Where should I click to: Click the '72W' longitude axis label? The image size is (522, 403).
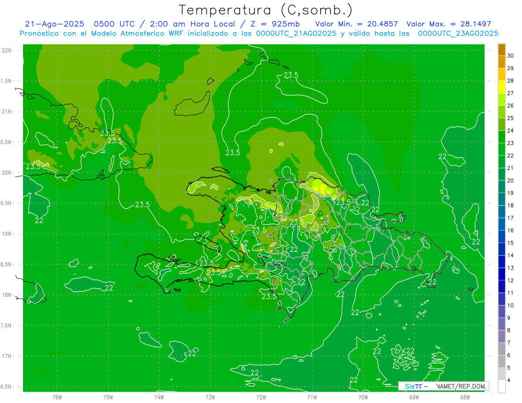click(x=261, y=397)
